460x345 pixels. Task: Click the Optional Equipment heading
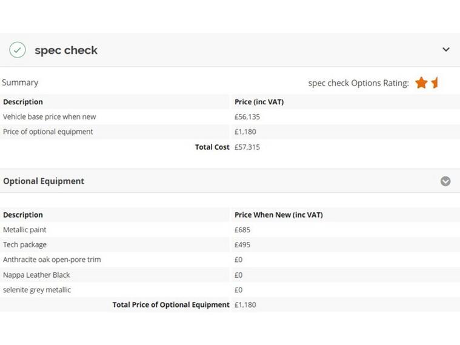pos(44,181)
